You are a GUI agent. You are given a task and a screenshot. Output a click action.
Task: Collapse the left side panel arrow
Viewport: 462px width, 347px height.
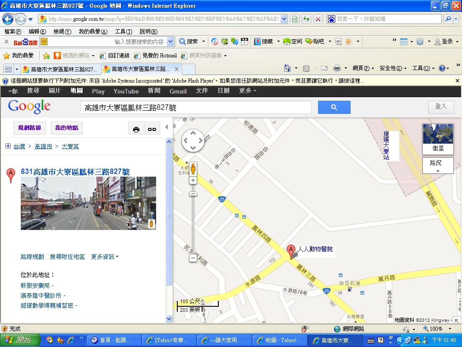tap(166, 127)
